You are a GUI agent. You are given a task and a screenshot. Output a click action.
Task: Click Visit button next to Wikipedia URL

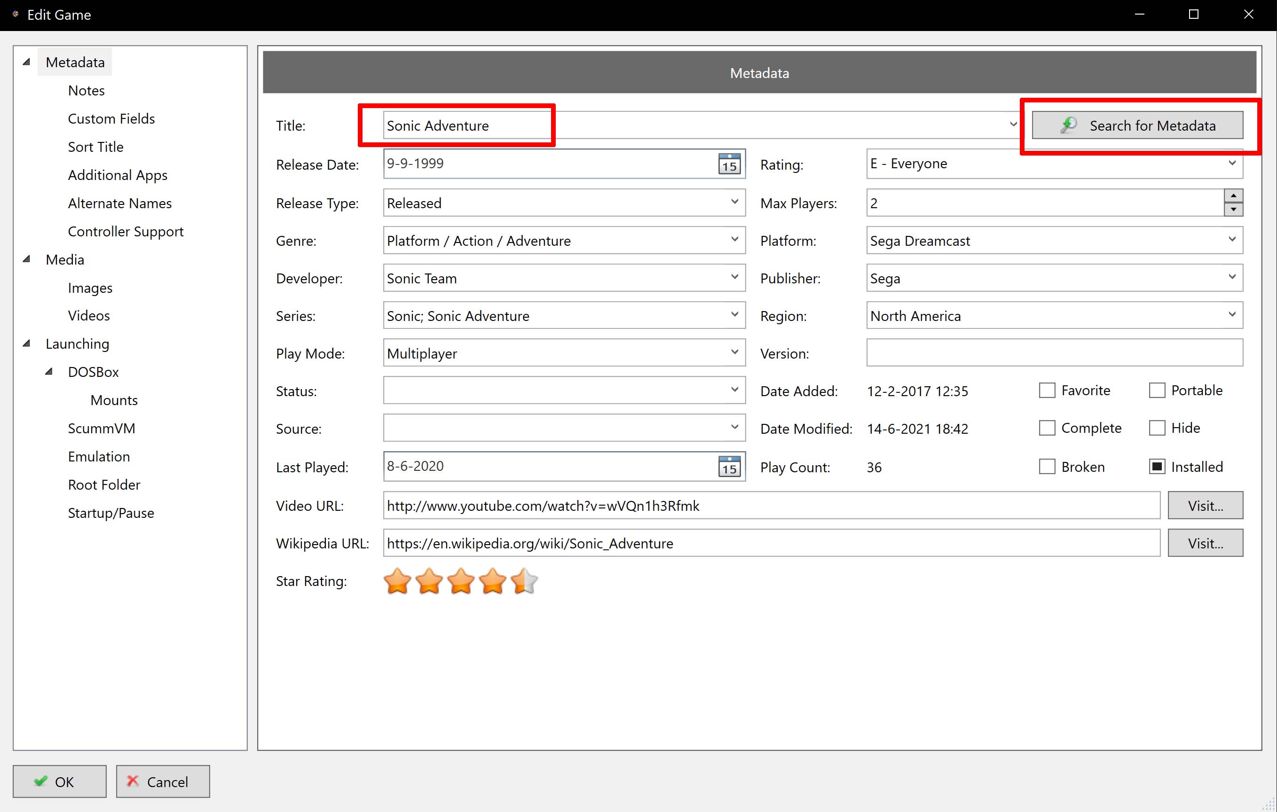(1206, 543)
